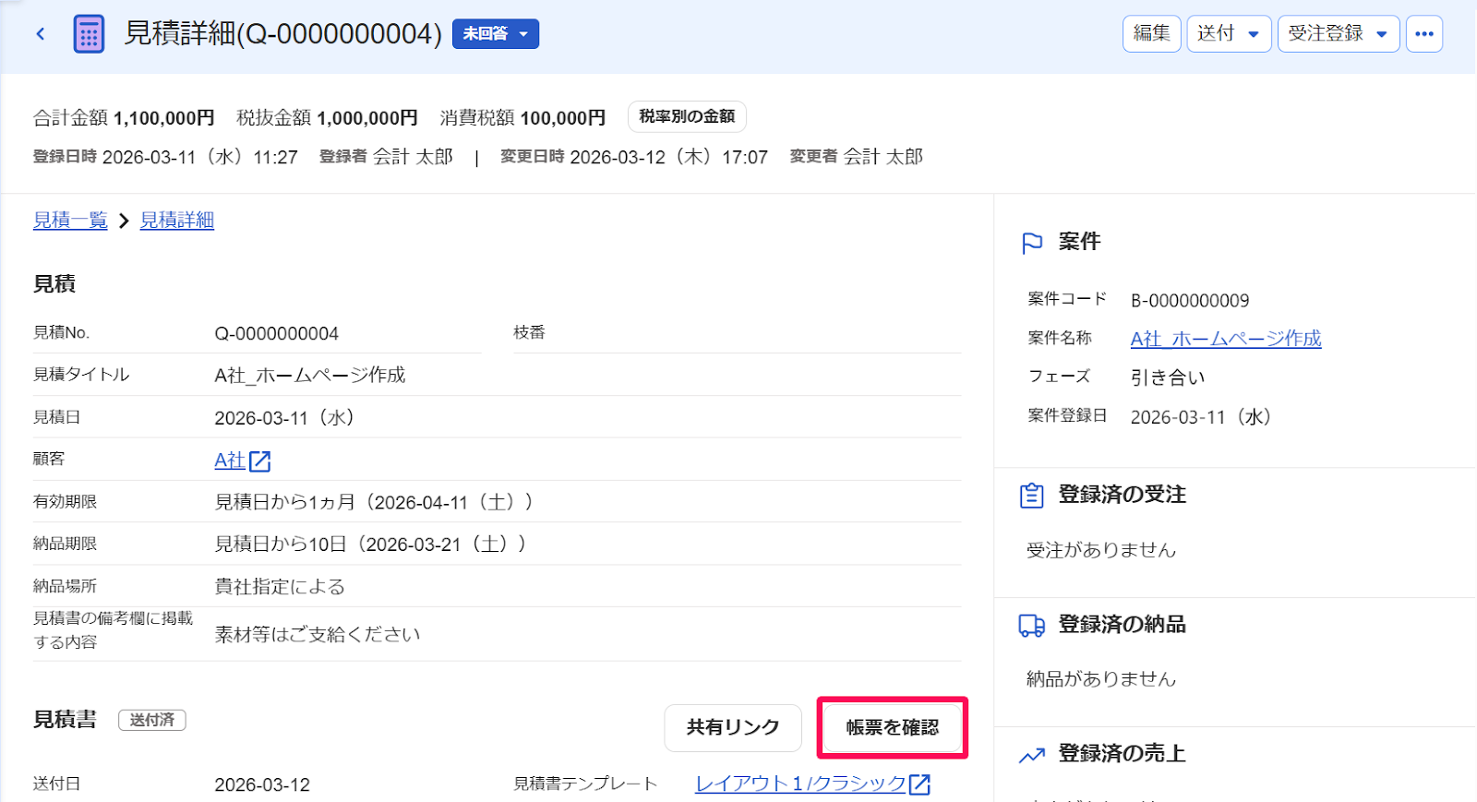
Task: Click the フェーズ value 引き合い
Action: point(1168,377)
